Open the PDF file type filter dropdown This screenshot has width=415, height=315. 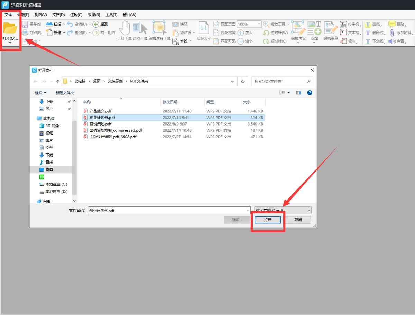[x=283, y=210]
